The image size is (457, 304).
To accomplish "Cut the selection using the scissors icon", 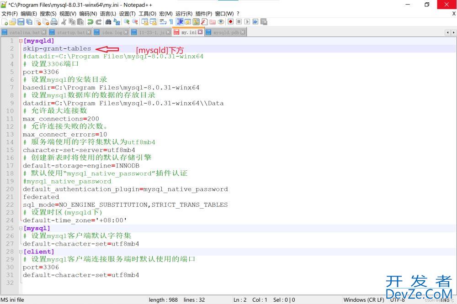I will pos(64,22).
